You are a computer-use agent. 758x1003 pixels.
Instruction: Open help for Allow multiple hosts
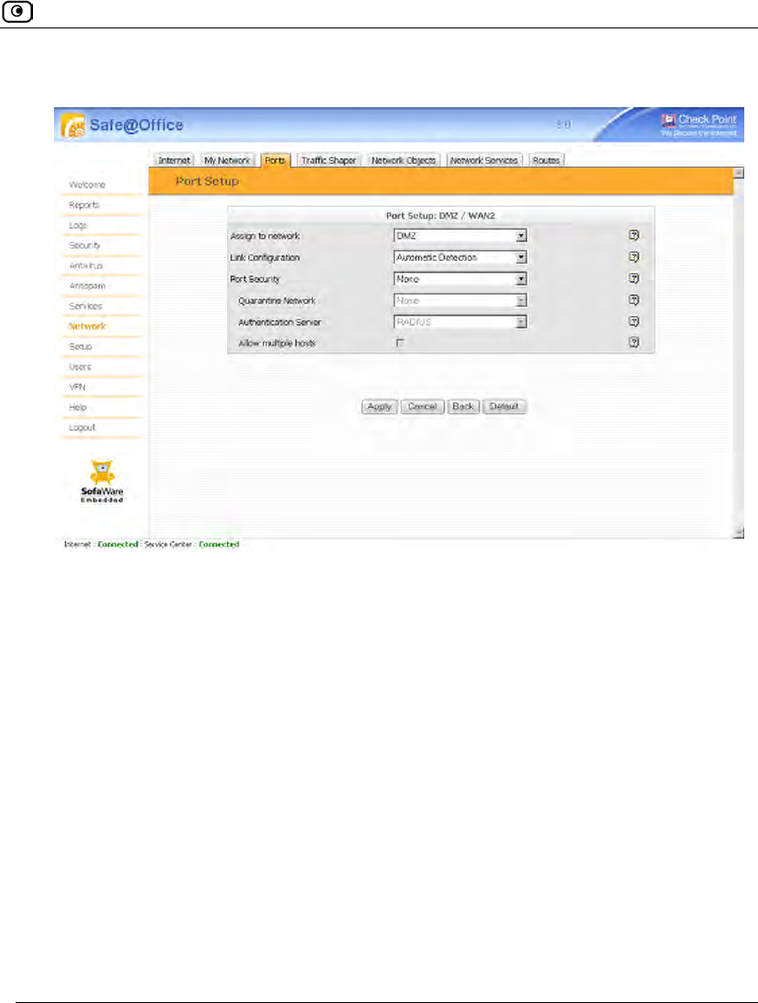[x=633, y=343]
